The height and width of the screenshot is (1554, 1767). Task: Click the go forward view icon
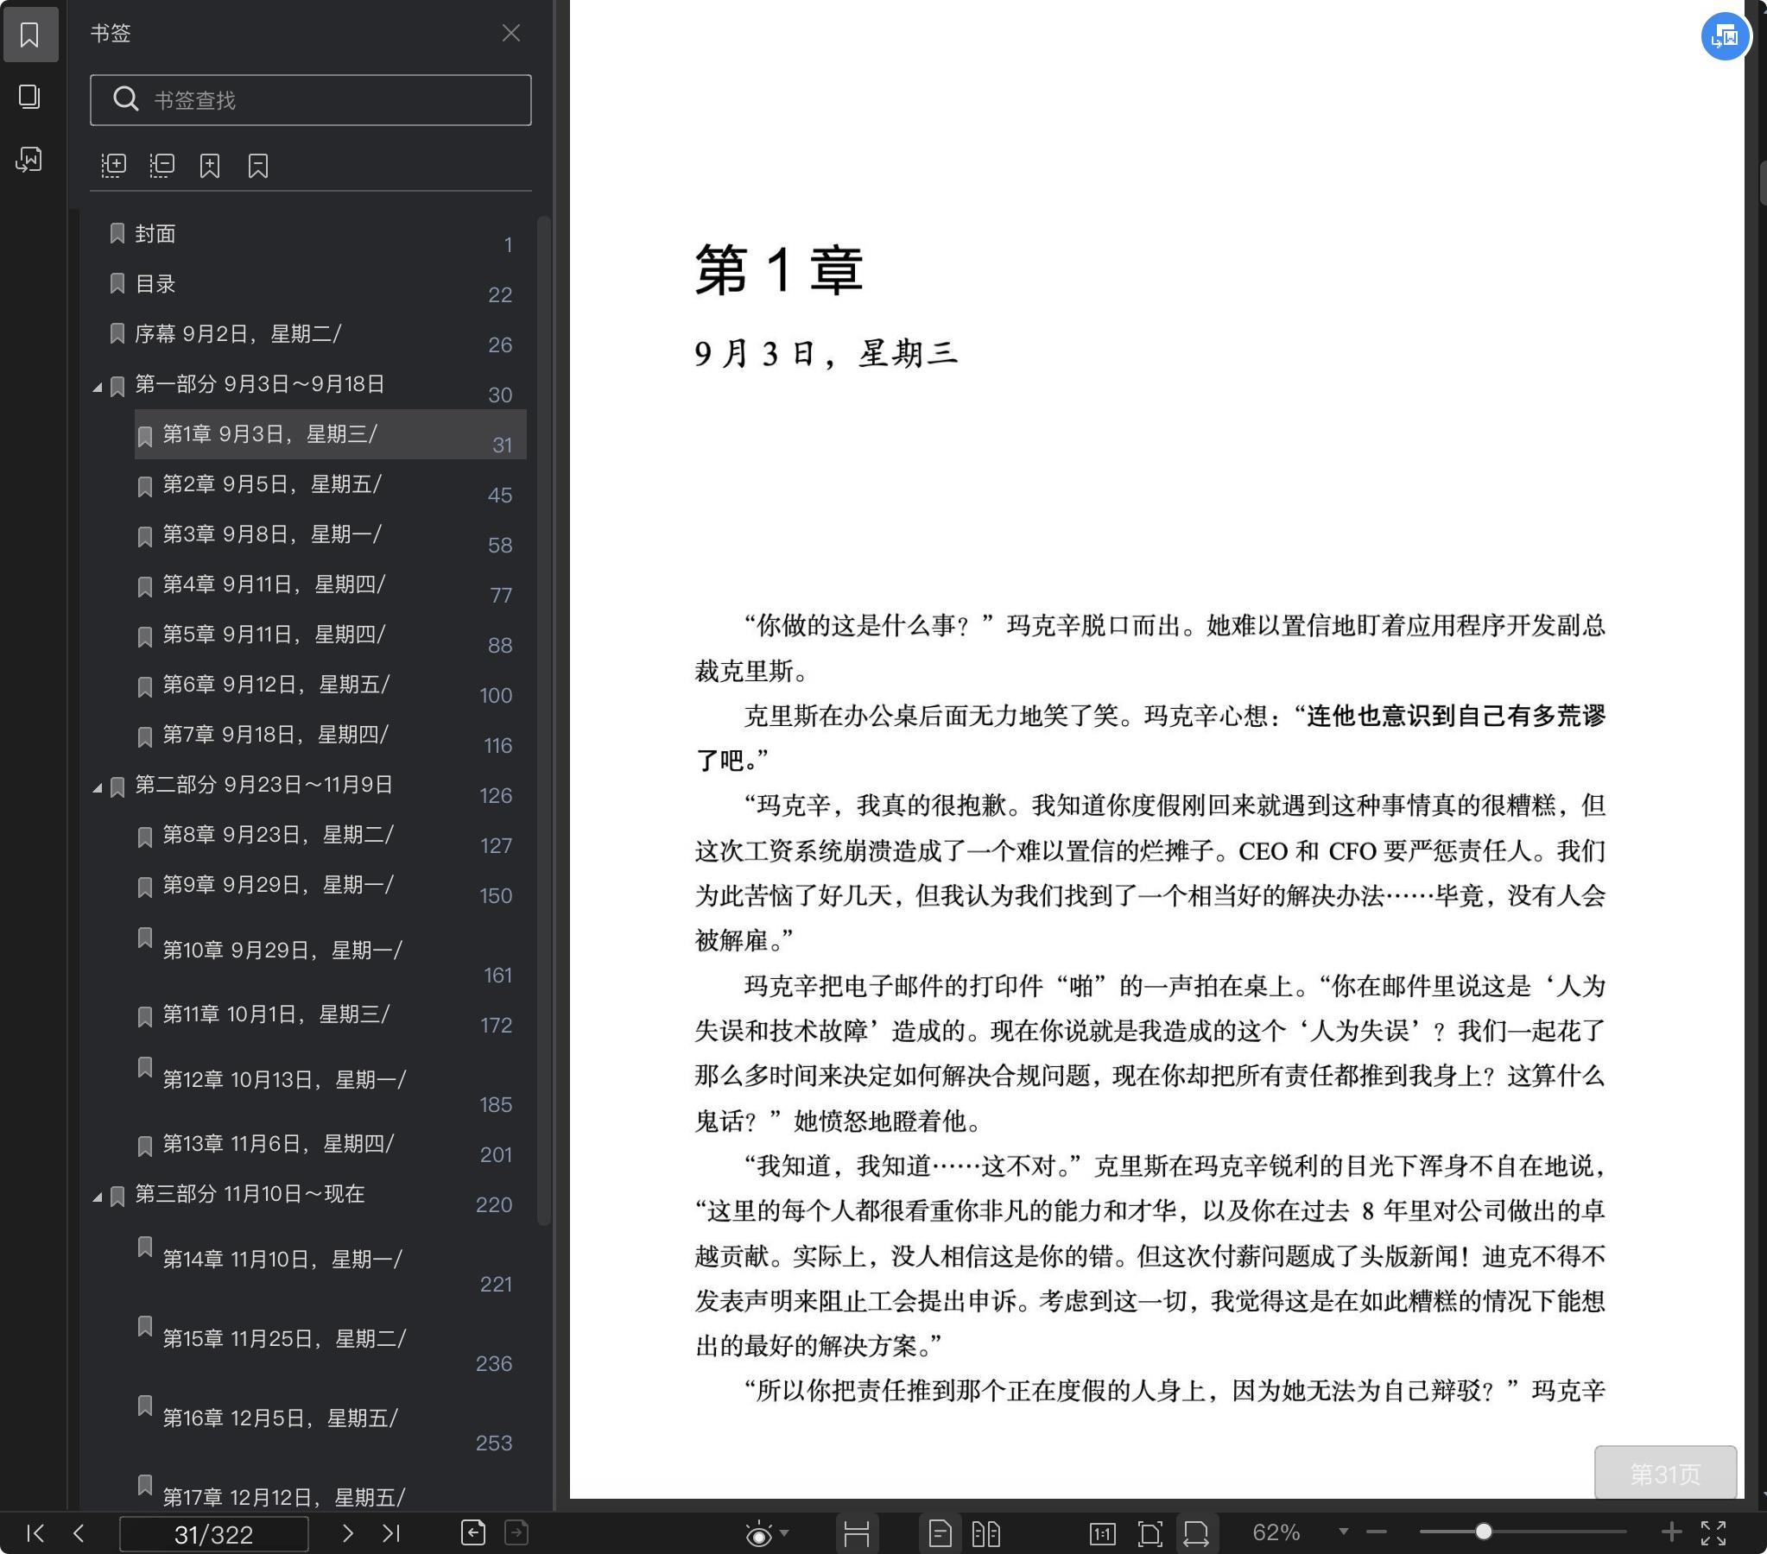(516, 1532)
